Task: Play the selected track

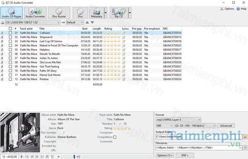Action: point(22,157)
